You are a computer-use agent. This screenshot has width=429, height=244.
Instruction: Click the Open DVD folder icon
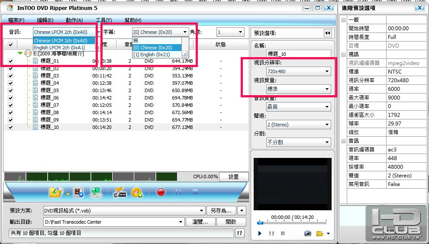pyautogui.click(x=56, y=192)
